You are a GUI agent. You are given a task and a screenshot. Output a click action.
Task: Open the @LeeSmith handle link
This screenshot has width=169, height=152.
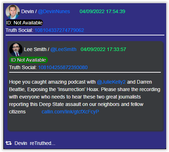(63, 49)
